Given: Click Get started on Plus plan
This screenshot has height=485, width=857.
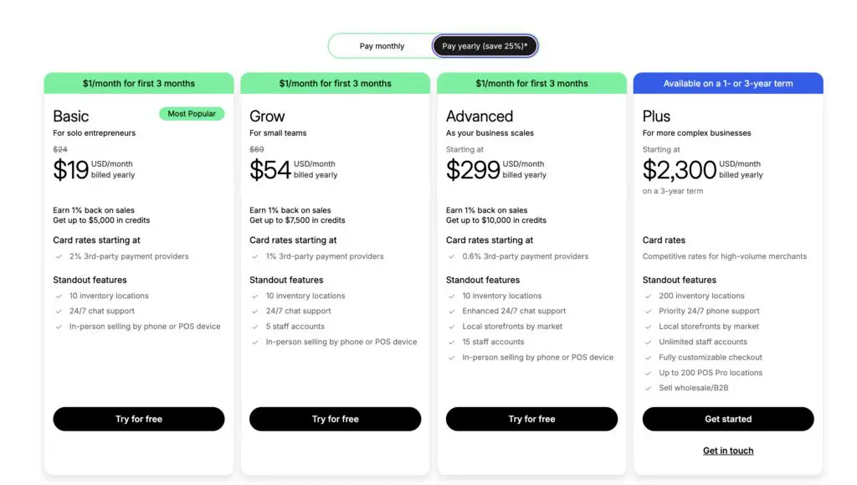Looking at the screenshot, I should pyautogui.click(x=728, y=419).
